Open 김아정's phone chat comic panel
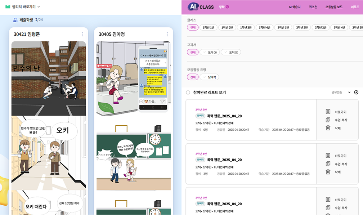 pos(134,79)
